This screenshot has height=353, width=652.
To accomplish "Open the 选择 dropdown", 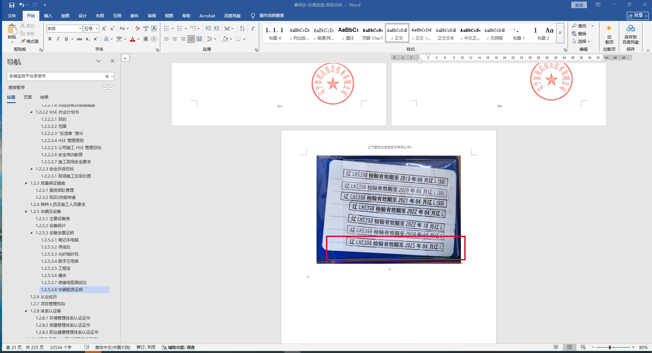I will 582,41.
